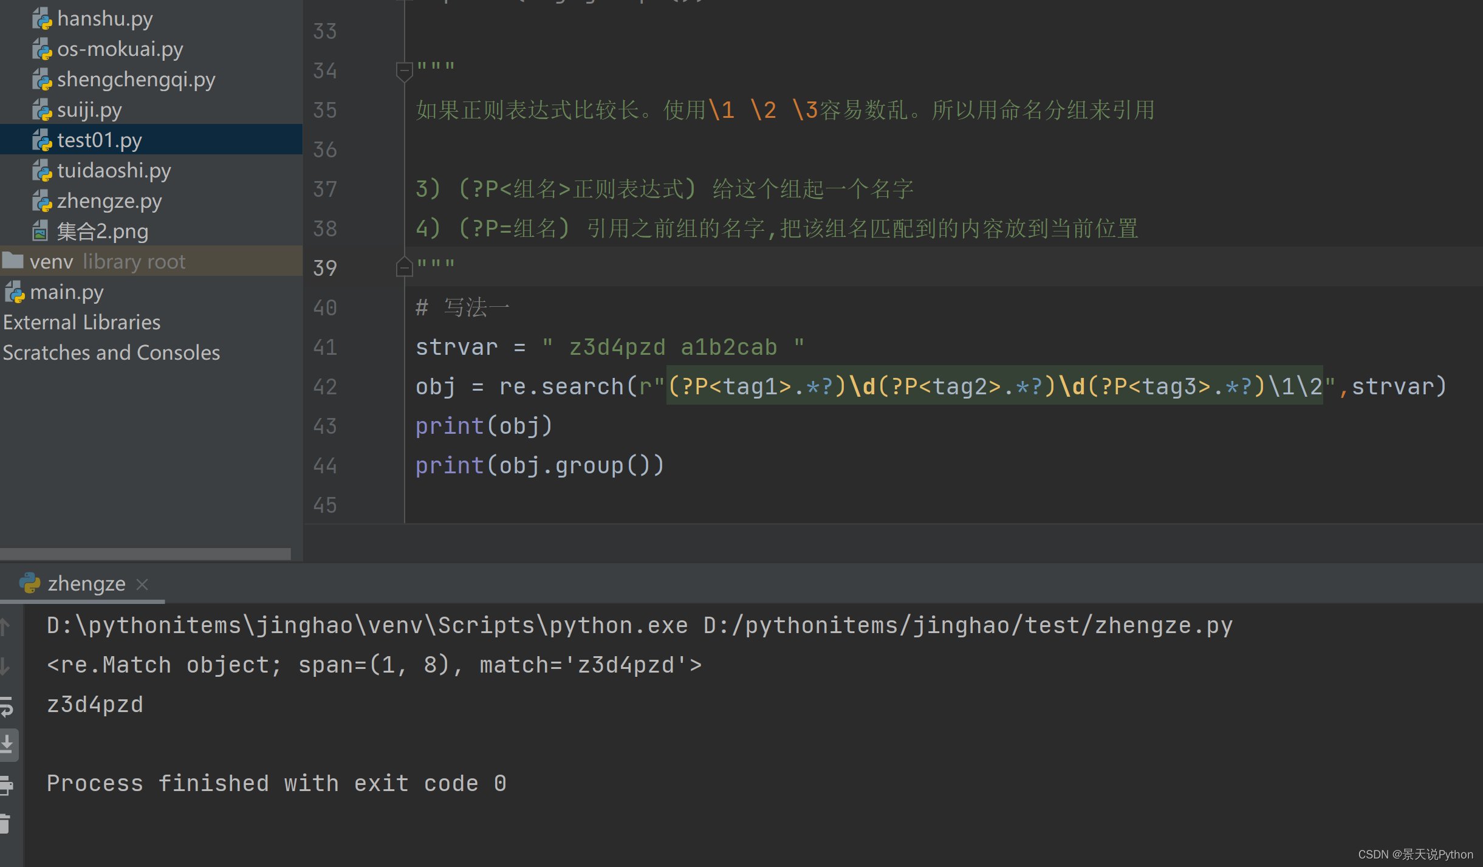The width and height of the screenshot is (1483, 867).
Task: Click the up-arrow stack trace icon
Action: point(5,626)
